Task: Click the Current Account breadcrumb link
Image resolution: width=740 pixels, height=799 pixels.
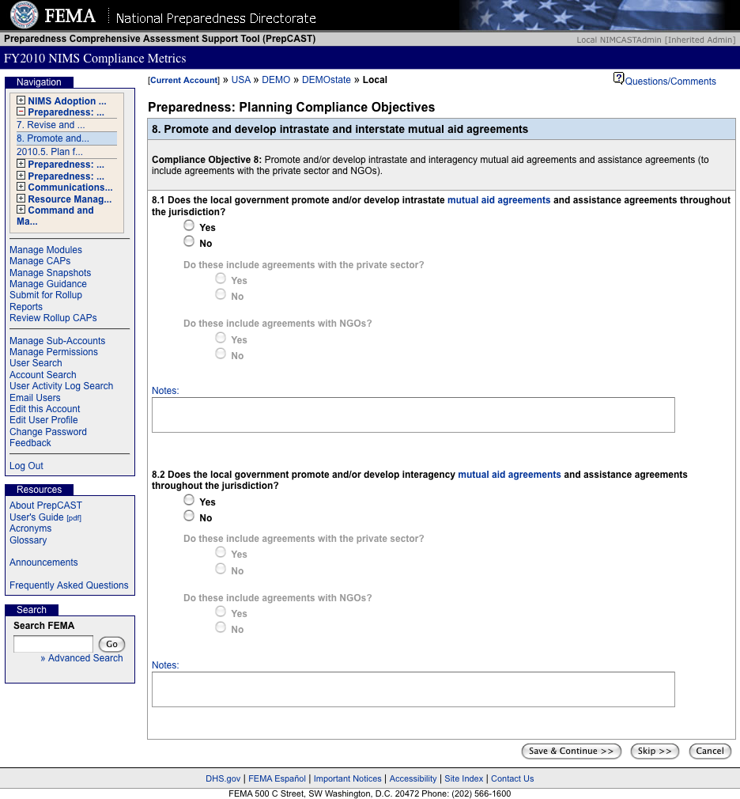Action: click(x=184, y=81)
